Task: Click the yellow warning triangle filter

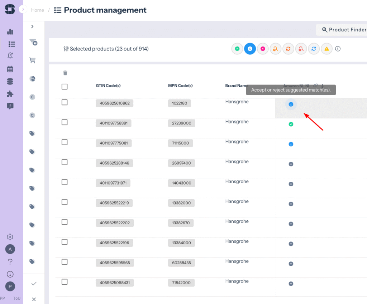Action: click(327, 49)
